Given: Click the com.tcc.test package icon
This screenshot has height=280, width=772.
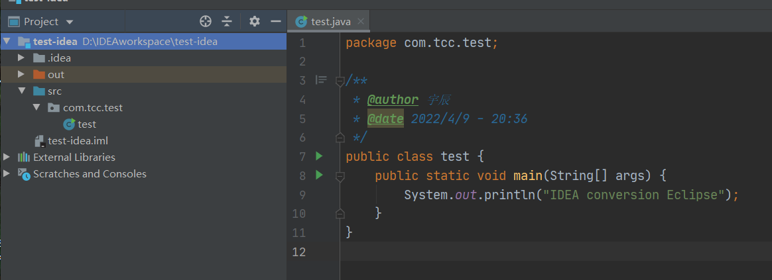Looking at the screenshot, I should 54,108.
